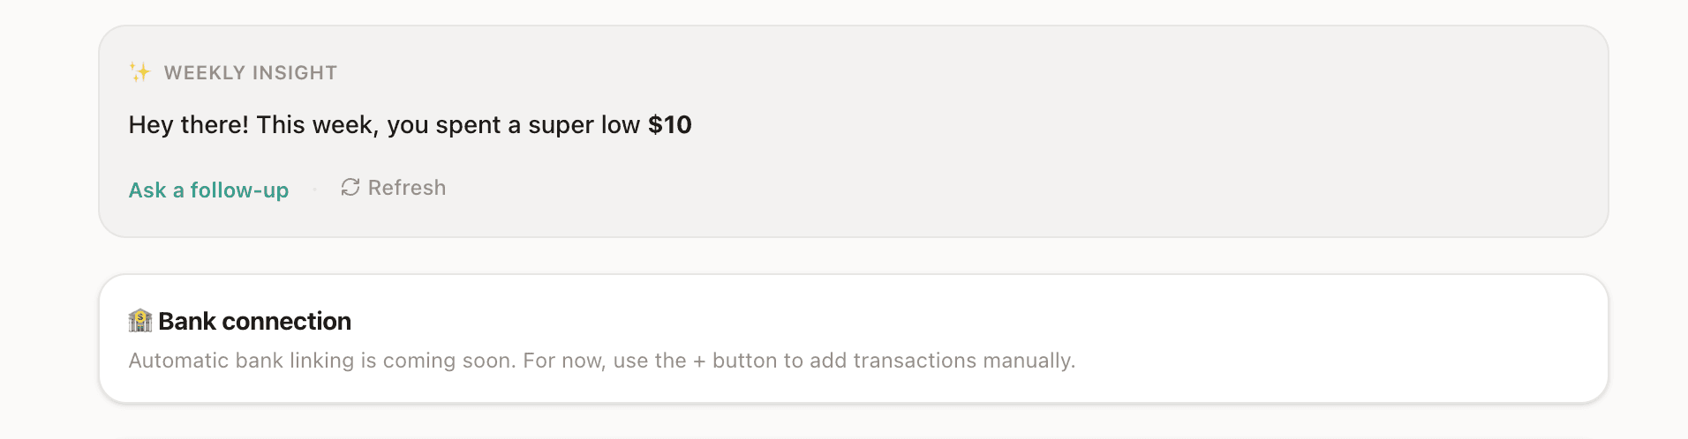The width and height of the screenshot is (1688, 439).
Task: Click the circular arrows refresh icon
Action: pyautogui.click(x=350, y=188)
